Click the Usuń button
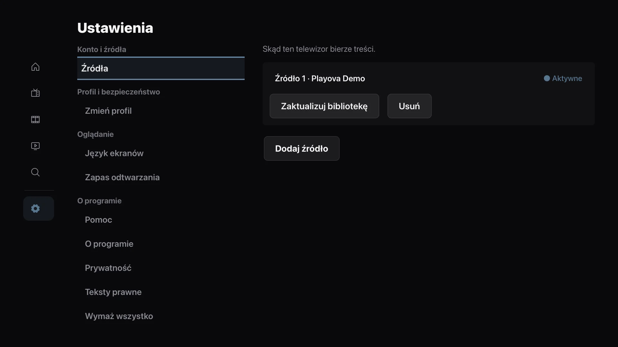 tap(409, 106)
